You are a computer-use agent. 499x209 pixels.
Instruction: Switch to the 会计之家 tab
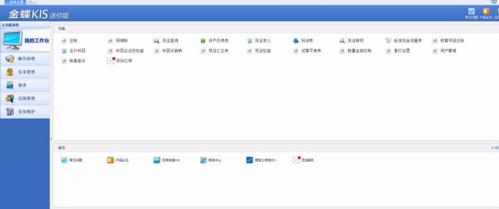click(17, 2)
